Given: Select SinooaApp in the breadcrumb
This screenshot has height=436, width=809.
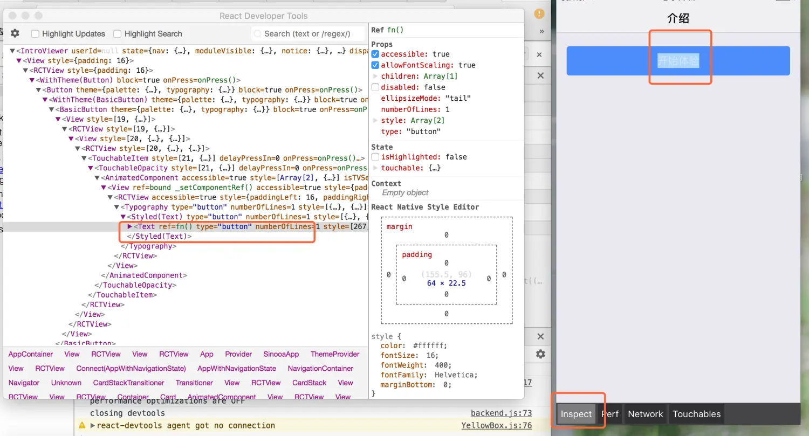Looking at the screenshot, I should click(281, 354).
